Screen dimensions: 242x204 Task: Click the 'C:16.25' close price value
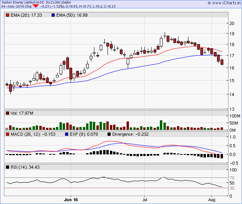click(x=109, y=6)
